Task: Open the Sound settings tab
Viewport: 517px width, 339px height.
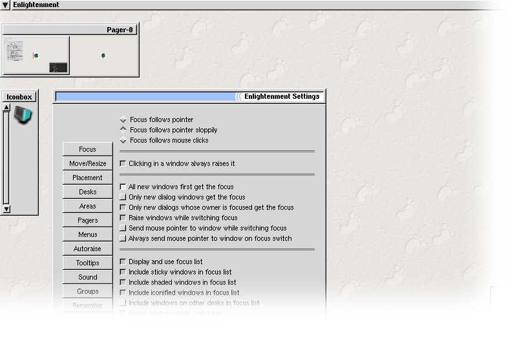Action: point(87,277)
